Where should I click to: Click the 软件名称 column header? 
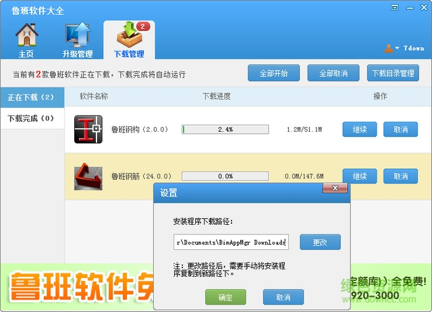[x=94, y=96]
